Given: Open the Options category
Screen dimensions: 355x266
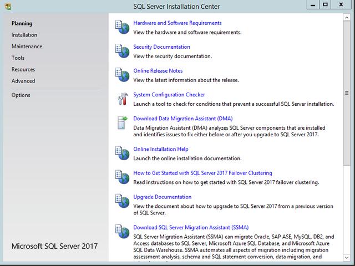Looking at the screenshot, I should (21, 95).
